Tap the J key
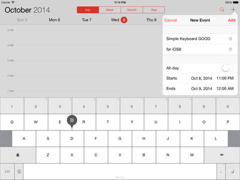This screenshot has height=180, width=240. click(x=168, y=138)
